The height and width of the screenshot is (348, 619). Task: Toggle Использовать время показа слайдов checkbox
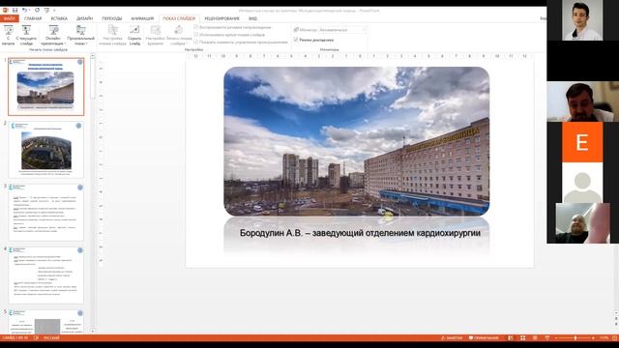point(195,35)
